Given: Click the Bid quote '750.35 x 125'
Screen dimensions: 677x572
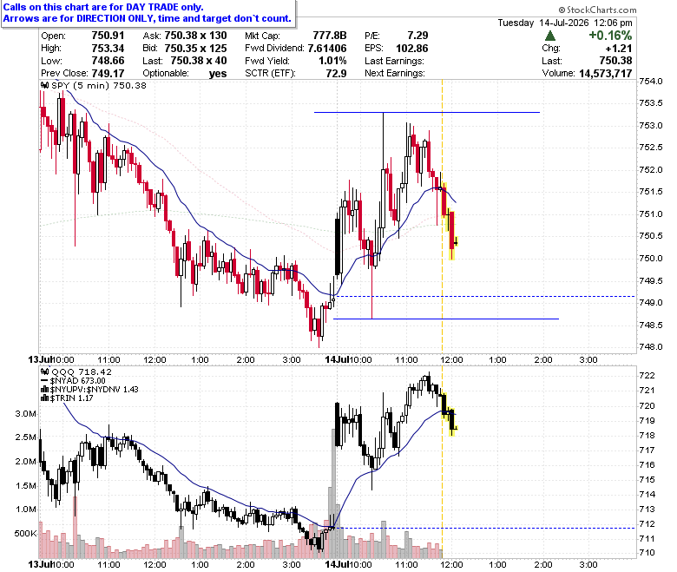Looking at the screenshot, I should pos(195,48).
